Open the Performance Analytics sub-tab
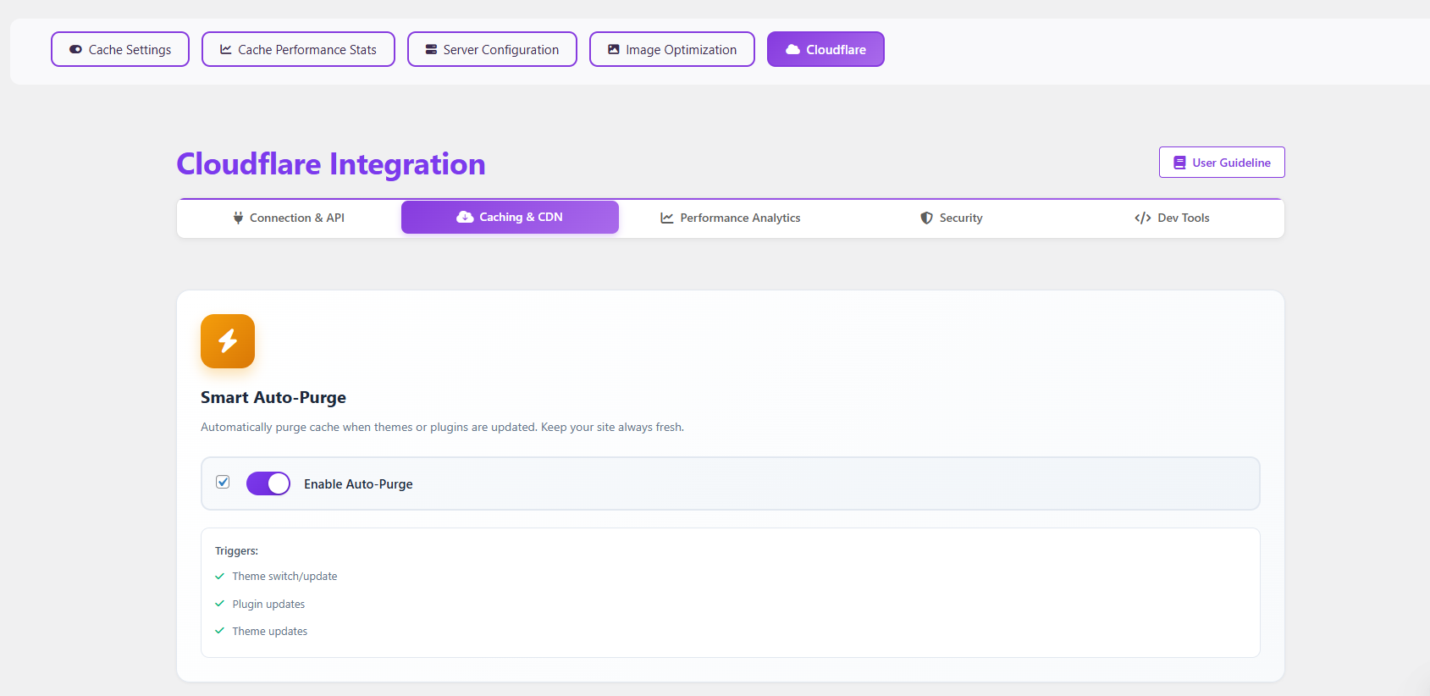 coord(731,218)
